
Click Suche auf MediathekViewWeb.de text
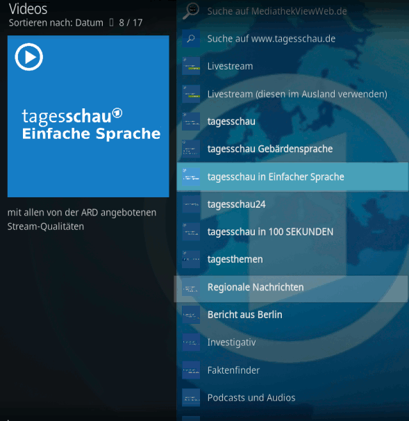tap(277, 11)
